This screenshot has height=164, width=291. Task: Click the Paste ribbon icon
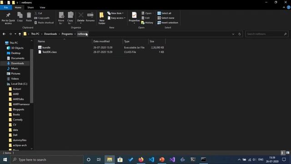tap(29, 17)
